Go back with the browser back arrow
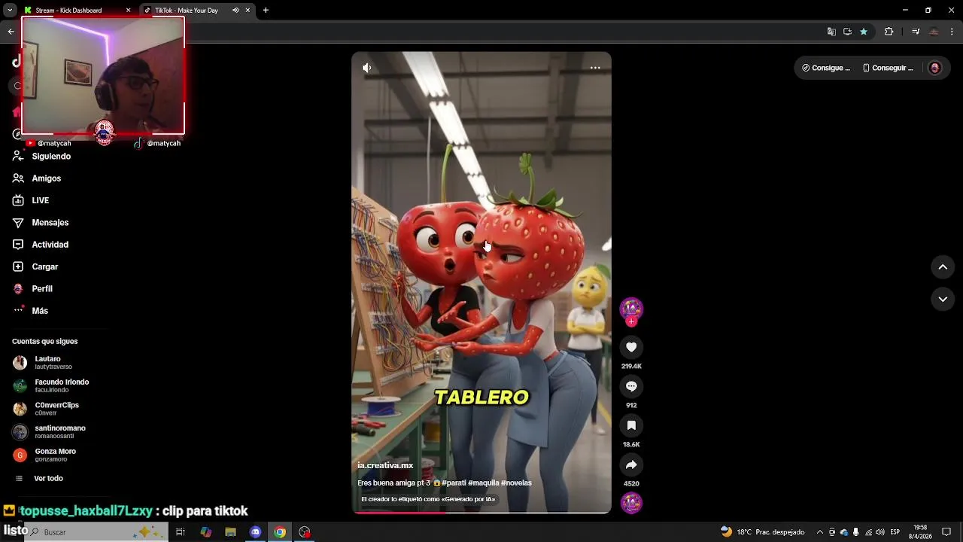This screenshot has height=542, width=963. click(x=11, y=32)
